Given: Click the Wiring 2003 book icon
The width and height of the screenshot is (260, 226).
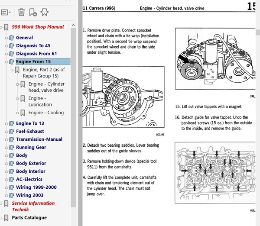Looking at the screenshot, I should [x=11, y=195].
